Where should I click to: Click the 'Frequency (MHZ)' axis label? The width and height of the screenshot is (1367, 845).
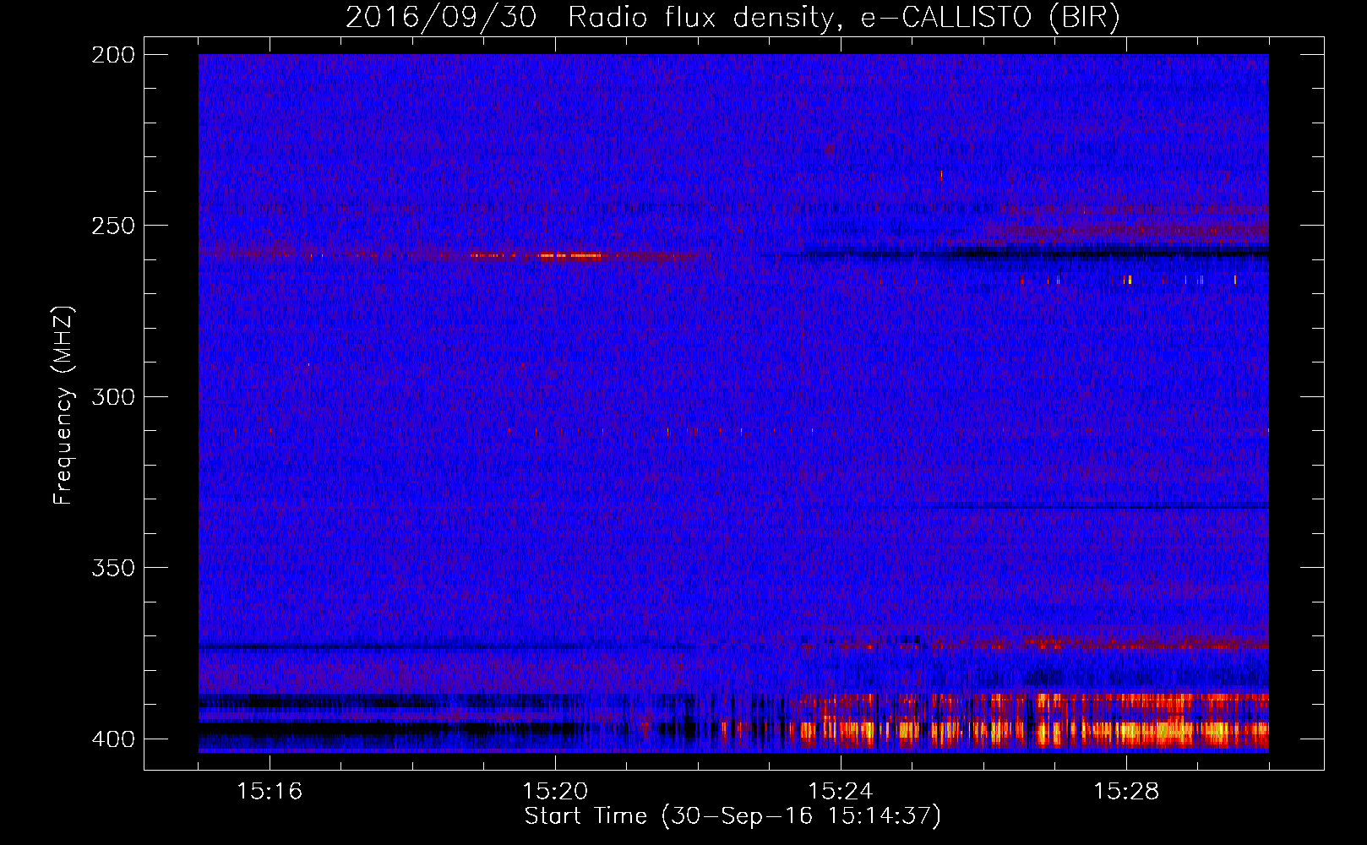click(63, 405)
